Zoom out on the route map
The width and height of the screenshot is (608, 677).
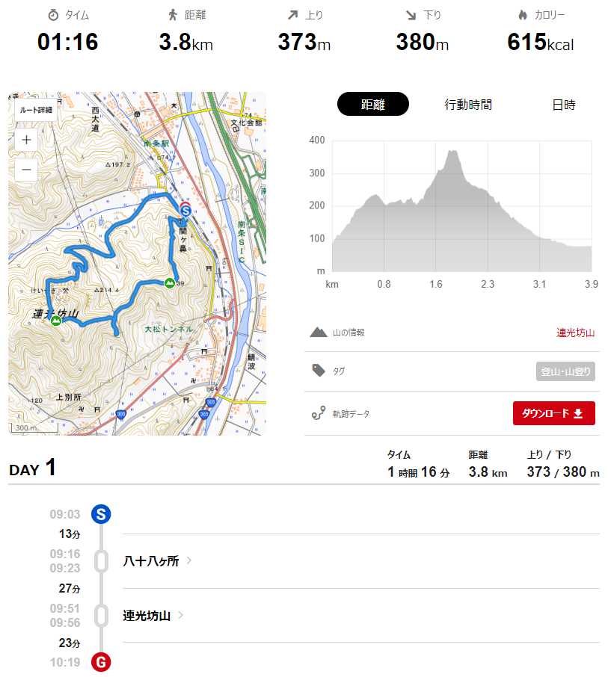26,169
